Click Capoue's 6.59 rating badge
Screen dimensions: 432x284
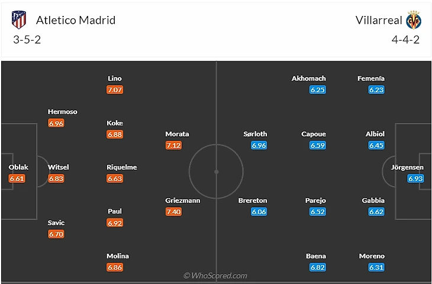318,145
